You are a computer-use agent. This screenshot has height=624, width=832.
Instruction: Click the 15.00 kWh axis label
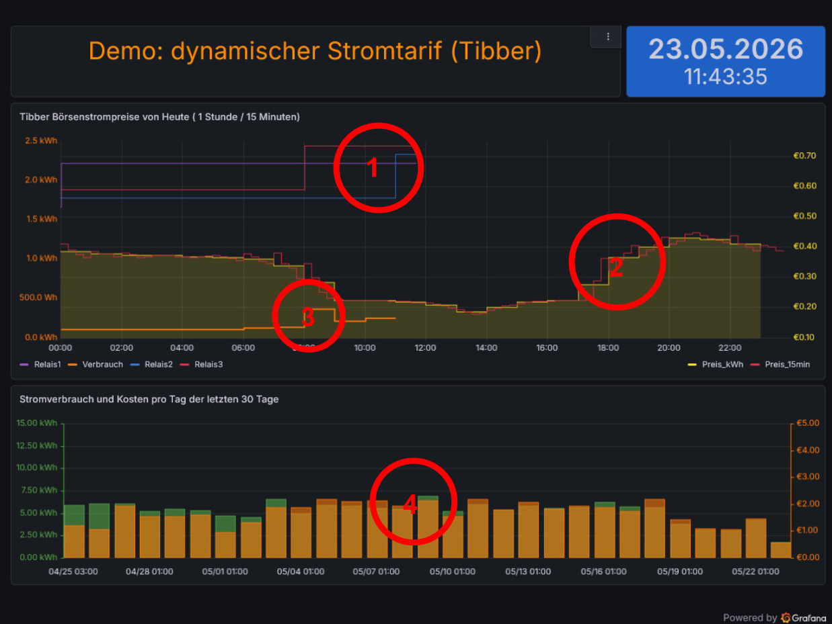(36, 423)
